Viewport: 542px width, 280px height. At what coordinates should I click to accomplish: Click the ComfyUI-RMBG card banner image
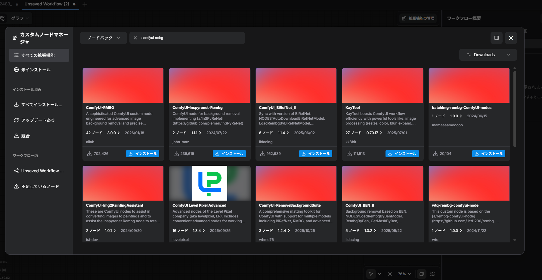[x=123, y=85]
